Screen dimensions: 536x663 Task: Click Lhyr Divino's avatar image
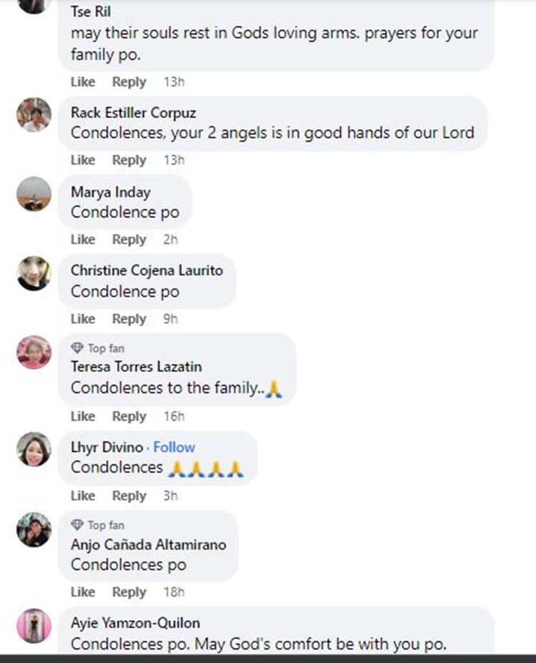coord(34,449)
